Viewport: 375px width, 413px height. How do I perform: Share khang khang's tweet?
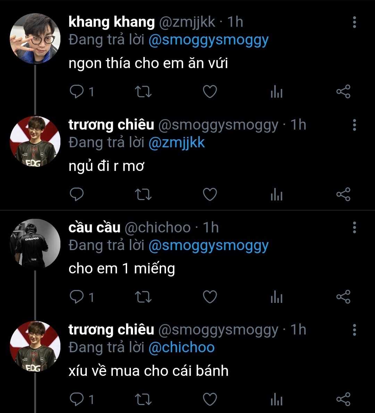point(343,92)
